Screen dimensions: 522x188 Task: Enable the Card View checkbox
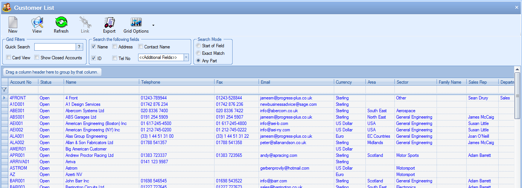[8, 58]
